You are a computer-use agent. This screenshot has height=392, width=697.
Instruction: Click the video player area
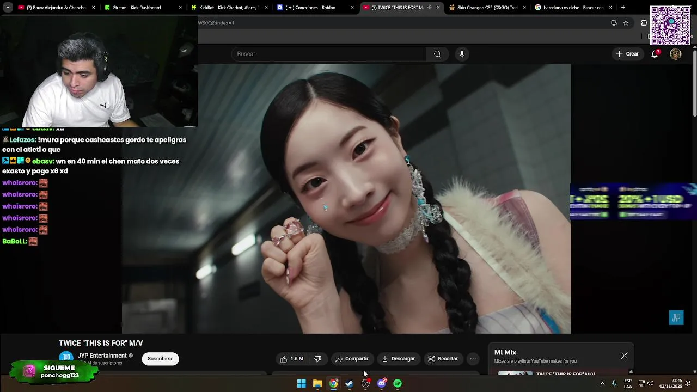pos(346,199)
